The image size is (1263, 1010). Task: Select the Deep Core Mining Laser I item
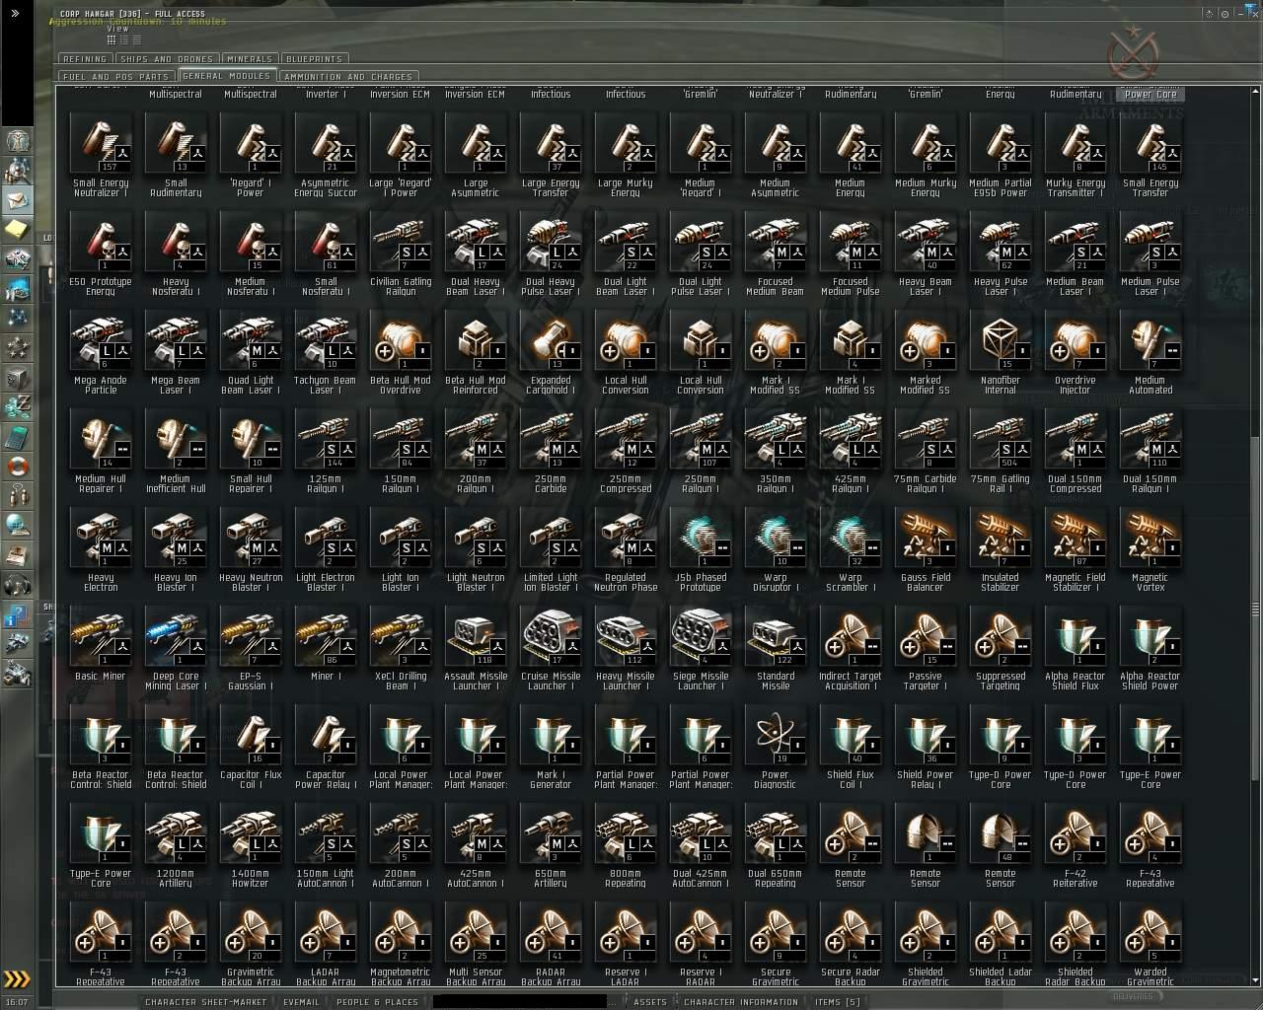pos(176,636)
